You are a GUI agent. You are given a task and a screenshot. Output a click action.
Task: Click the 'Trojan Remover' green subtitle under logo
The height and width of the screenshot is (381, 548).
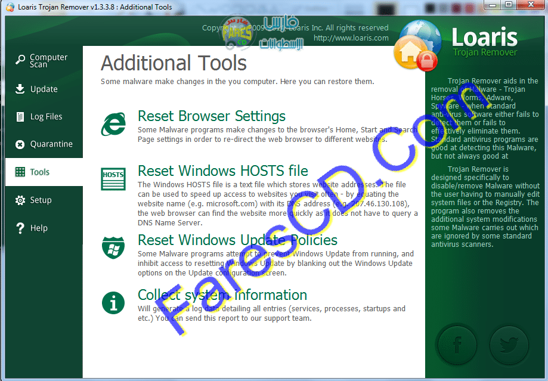[485, 52]
